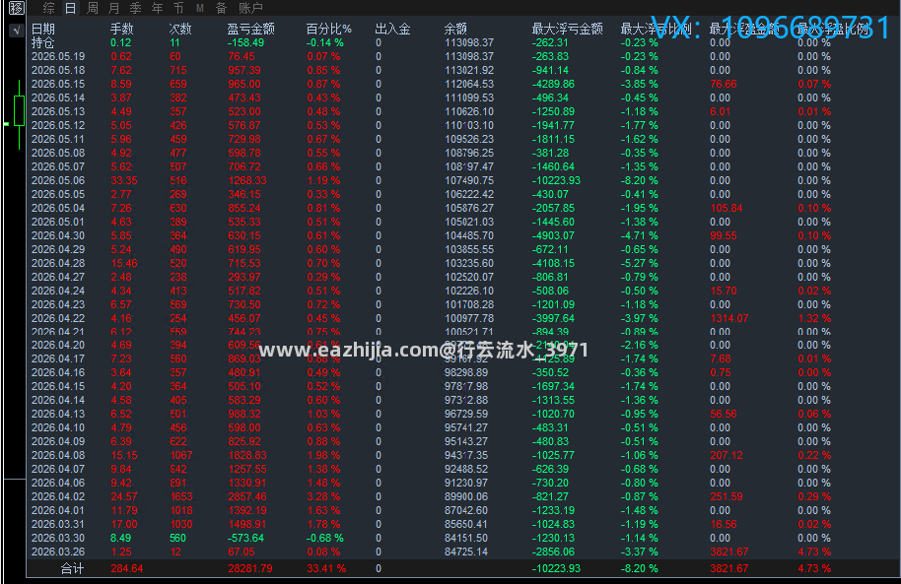Select the date row 2026.05.06

click(58, 180)
